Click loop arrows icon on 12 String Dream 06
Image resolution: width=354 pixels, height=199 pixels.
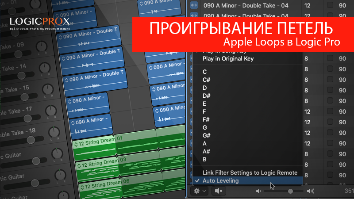click(x=82, y=187)
